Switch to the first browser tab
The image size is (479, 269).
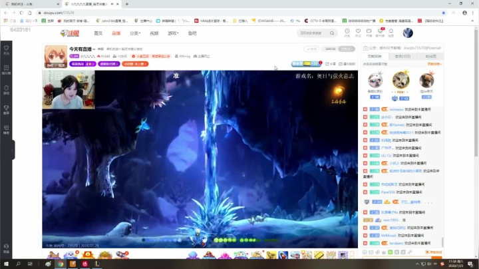(31, 4)
